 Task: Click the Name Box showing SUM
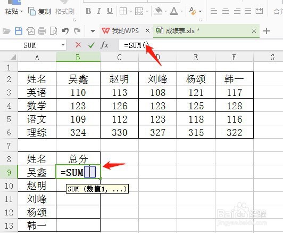30,45
